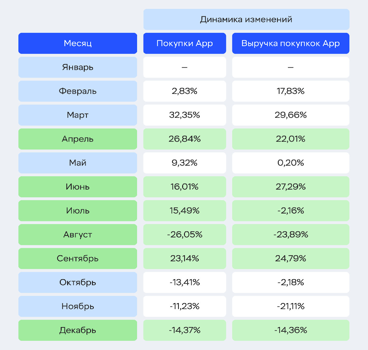This screenshot has height=350, width=368.
Task: Click the Месяц column header
Action: pyautogui.click(x=78, y=43)
